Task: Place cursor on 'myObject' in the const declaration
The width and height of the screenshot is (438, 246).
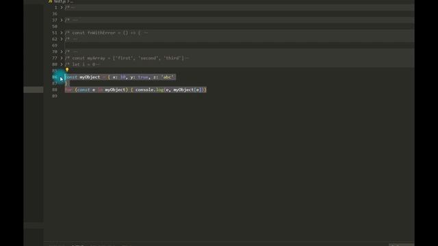Action: [90, 77]
